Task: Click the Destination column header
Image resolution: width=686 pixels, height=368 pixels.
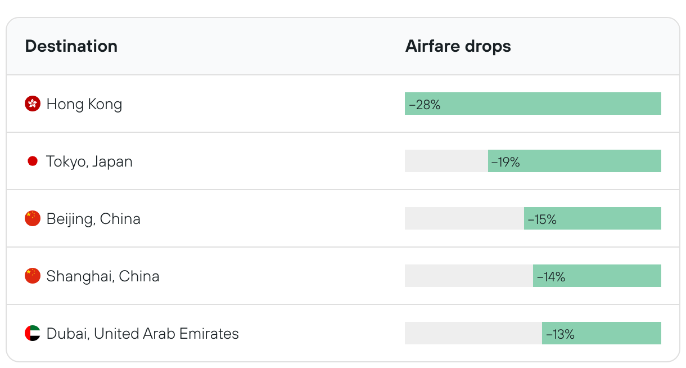Action: (x=71, y=46)
